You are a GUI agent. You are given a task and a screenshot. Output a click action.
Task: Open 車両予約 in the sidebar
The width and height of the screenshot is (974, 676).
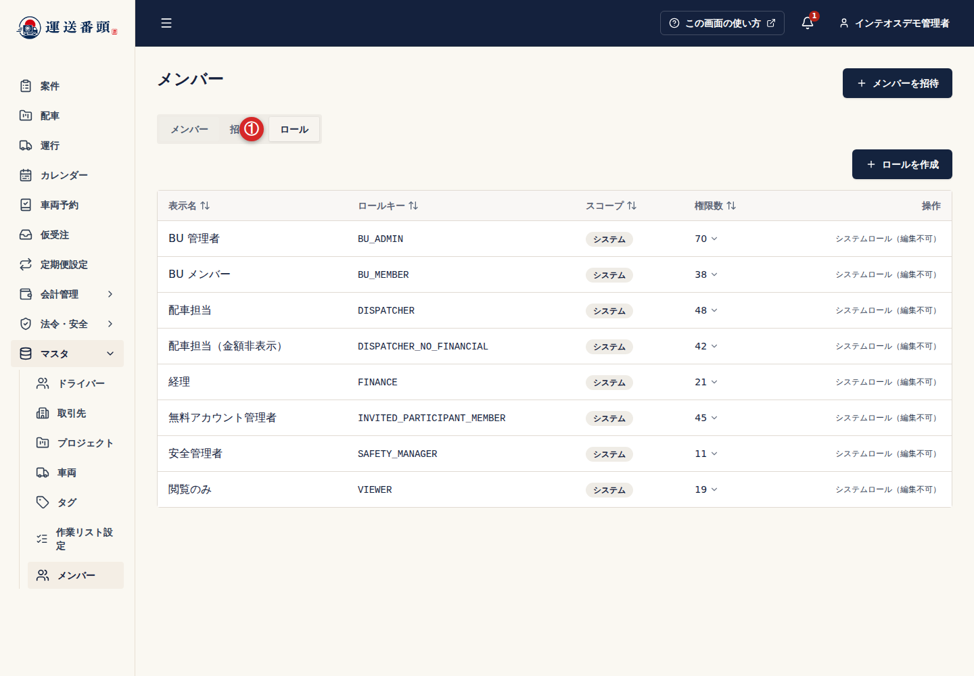(x=67, y=205)
